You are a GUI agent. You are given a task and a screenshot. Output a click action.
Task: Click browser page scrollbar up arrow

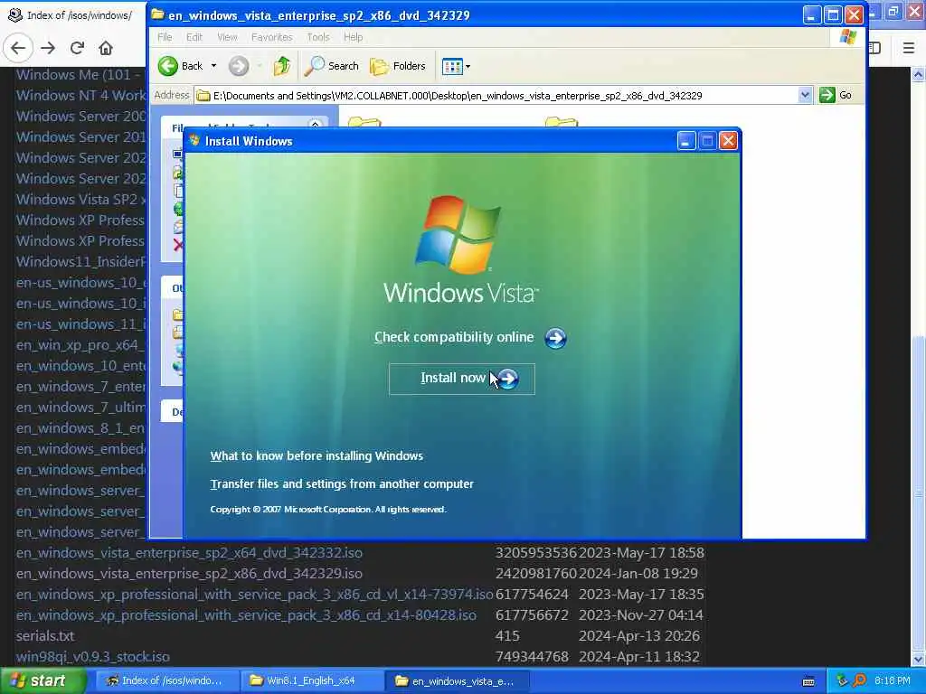point(918,74)
